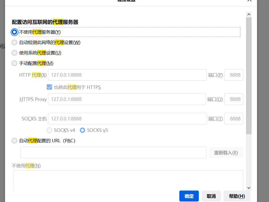Click the scrollbar up arrow
Image resolution: width=269 pixels, height=202 pixels.
pyautogui.click(x=249, y=14)
